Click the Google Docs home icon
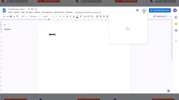The height and width of the screenshot is (100, 179). (x=4, y=10)
